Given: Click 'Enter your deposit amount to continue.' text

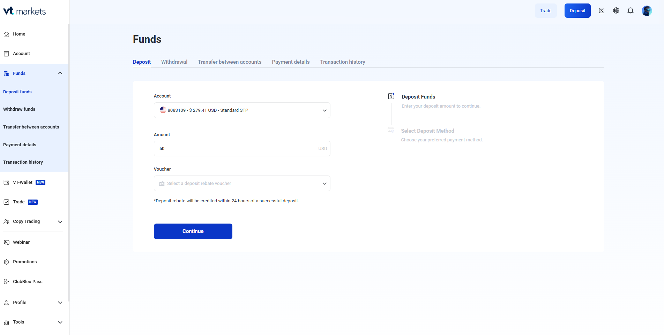Looking at the screenshot, I should (441, 106).
